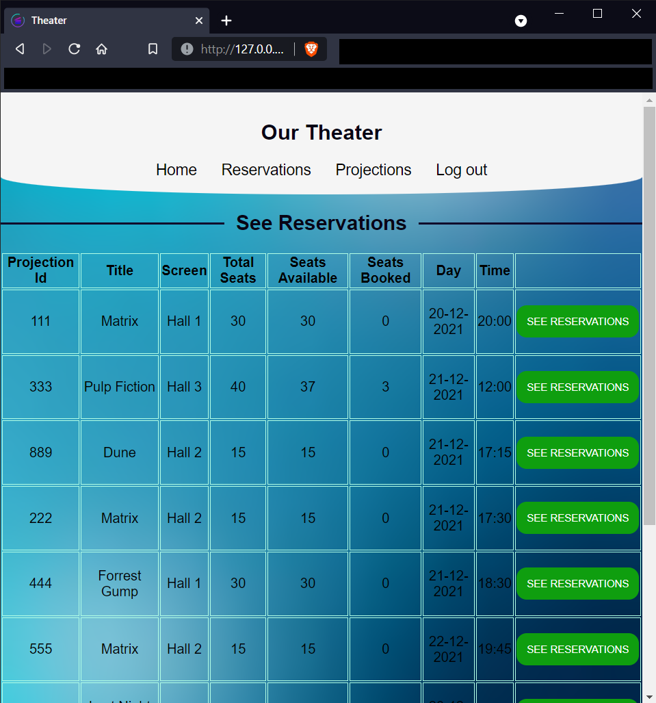Screen dimensions: 656x703
Task: Click the Title column header
Action: (120, 270)
